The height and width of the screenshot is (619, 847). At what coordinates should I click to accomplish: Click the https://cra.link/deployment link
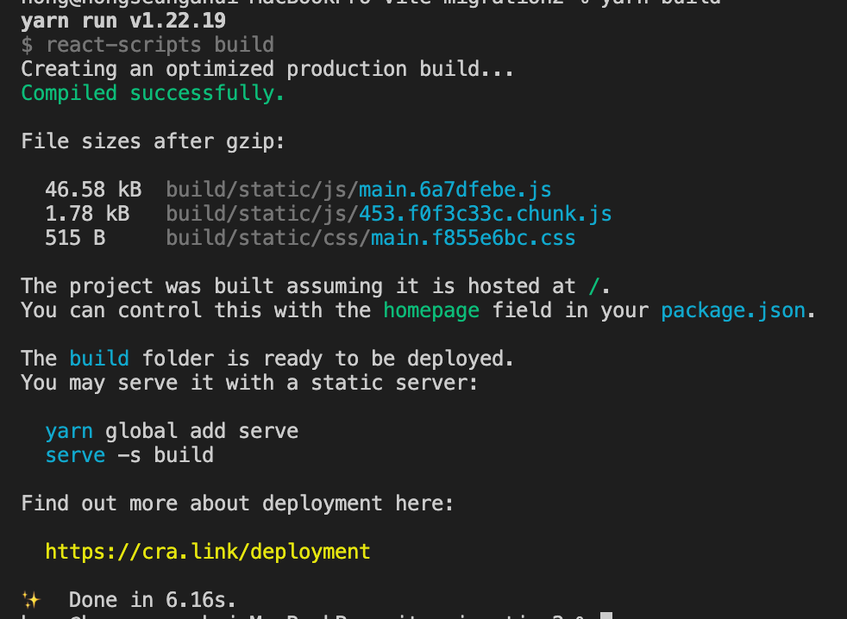pyautogui.click(x=208, y=552)
